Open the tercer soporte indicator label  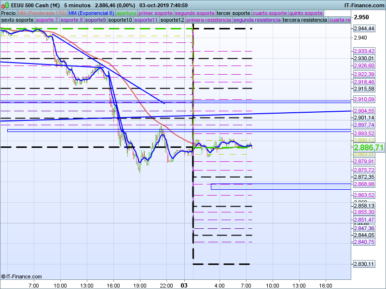(233, 13)
